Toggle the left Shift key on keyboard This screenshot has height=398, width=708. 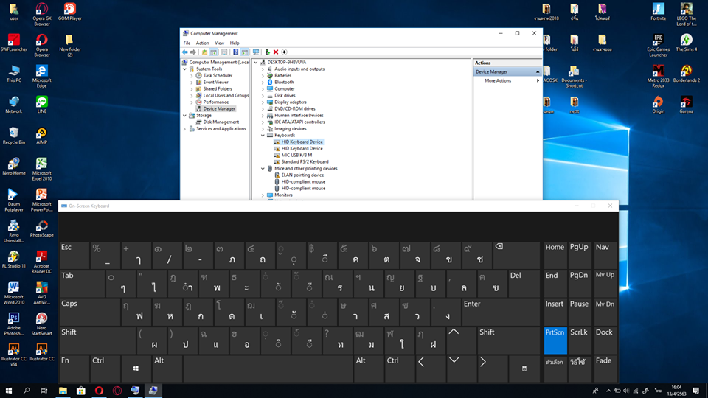point(97,341)
